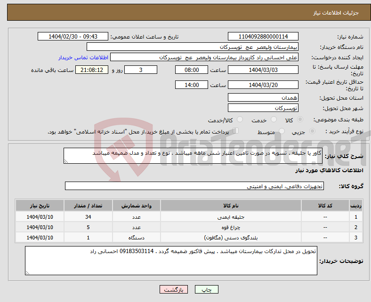The height and width of the screenshot is (302, 371).
Task: Click the response deadline date 1404/03/03
Action: pyautogui.click(x=263, y=70)
